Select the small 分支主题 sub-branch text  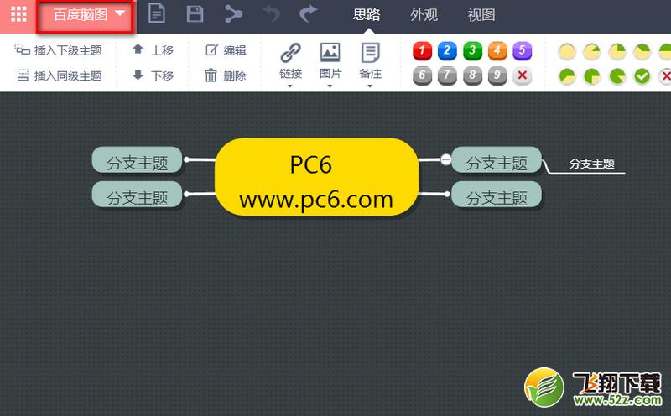click(592, 164)
